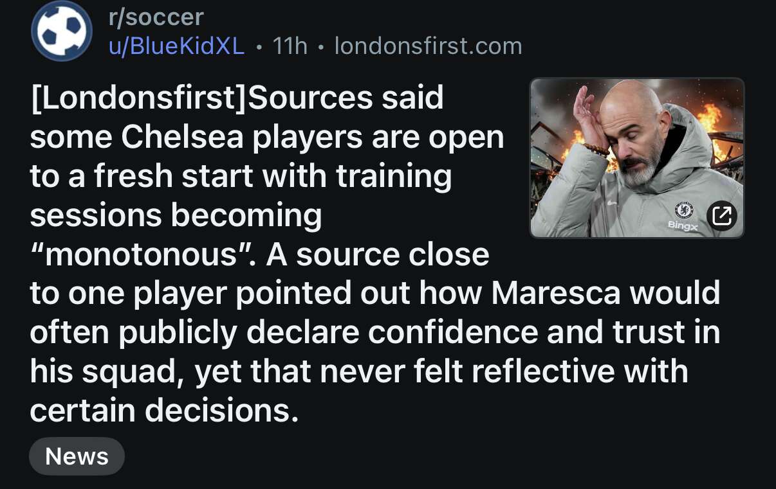The image size is (776, 489).
Task: Click the [Londonsfirst] tag in the title
Action: tap(138, 98)
